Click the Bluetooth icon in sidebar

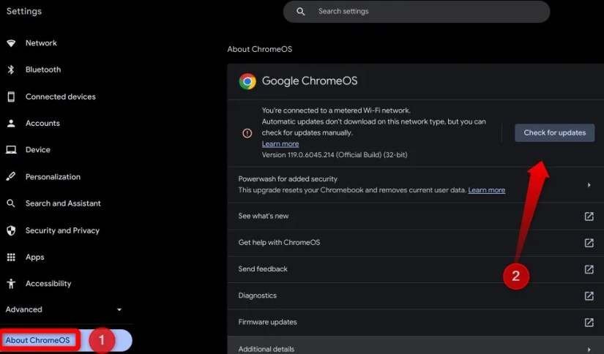(x=11, y=69)
